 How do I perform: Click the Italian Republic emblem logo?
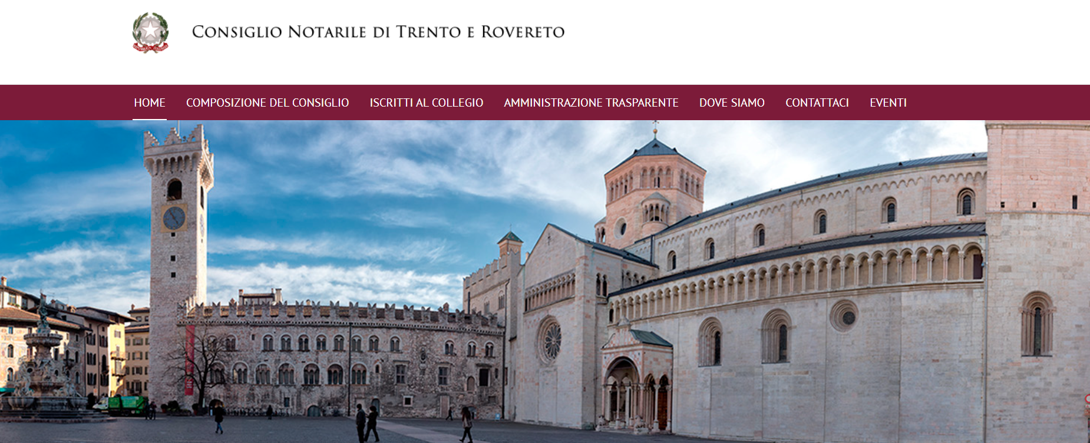[151, 32]
